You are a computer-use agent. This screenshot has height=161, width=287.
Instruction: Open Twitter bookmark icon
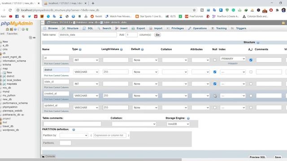(29, 17)
